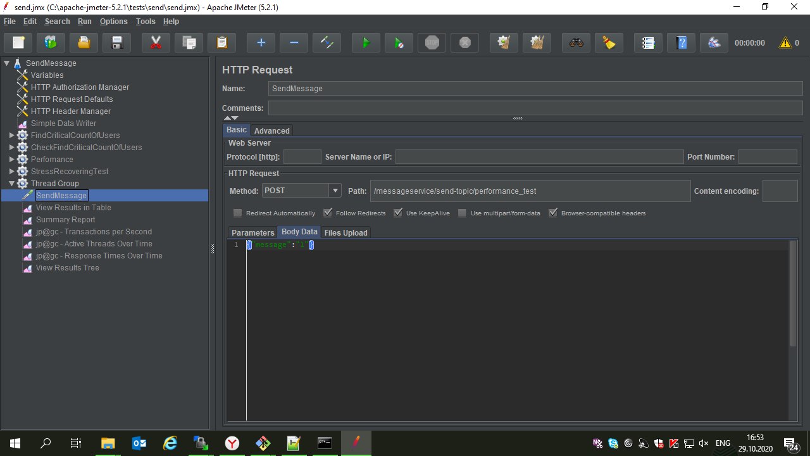This screenshot has width=810, height=456.
Task: Select View Results Tree in tree
Action: pyautogui.click(x=68, y=268)
